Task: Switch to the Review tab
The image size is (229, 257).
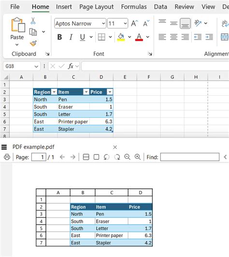Action: (184, 7)
